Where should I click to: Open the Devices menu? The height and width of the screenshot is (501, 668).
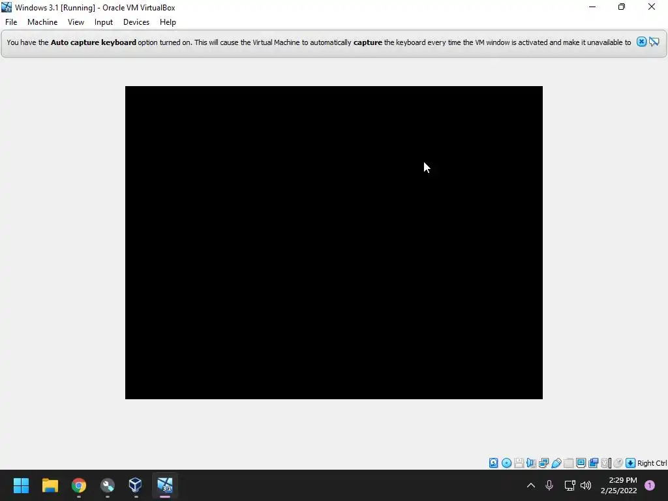tap(136, 22)
